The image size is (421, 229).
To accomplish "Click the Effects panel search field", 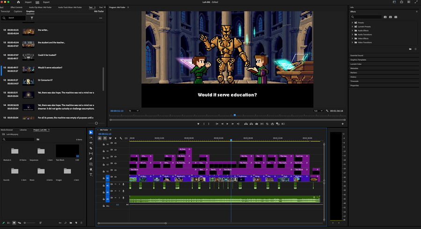I will (366, 17).
